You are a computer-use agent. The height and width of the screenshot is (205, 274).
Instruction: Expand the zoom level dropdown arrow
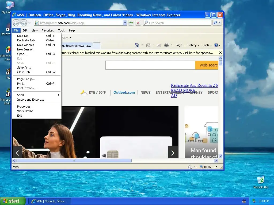(x=216, y=167)
